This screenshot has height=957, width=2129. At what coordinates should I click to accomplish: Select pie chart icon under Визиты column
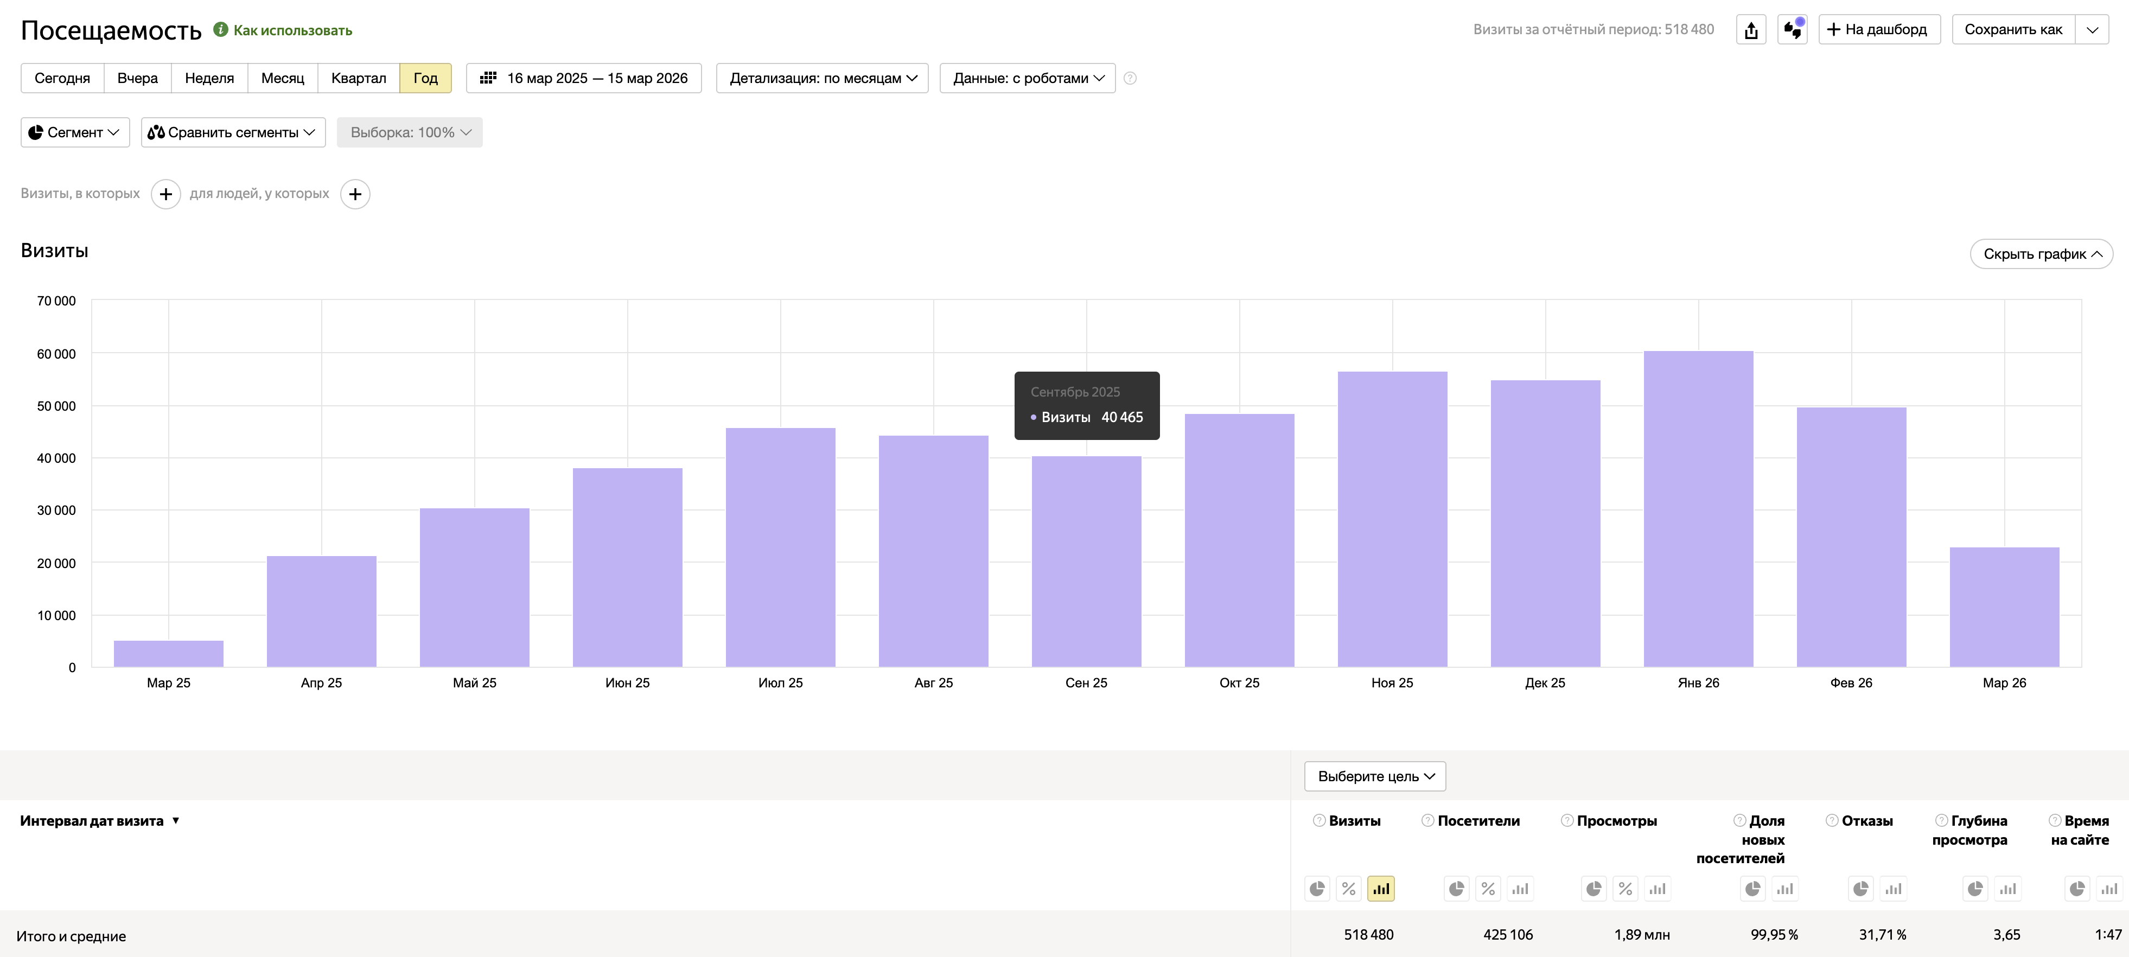coord(1317,889)
